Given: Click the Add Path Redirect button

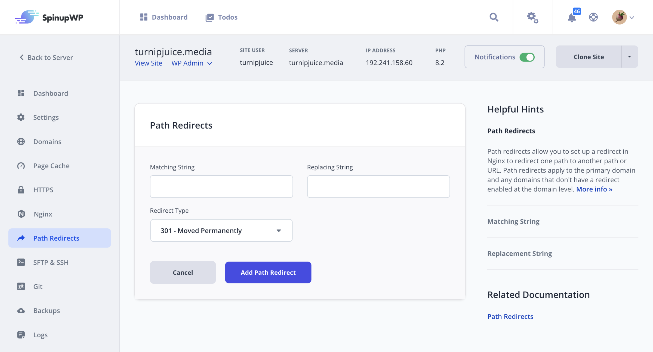Looking at the screenshot, I should coord(268,272).
